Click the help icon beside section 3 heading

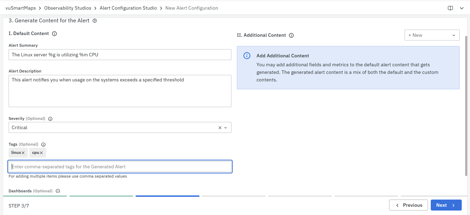[95, 21]
